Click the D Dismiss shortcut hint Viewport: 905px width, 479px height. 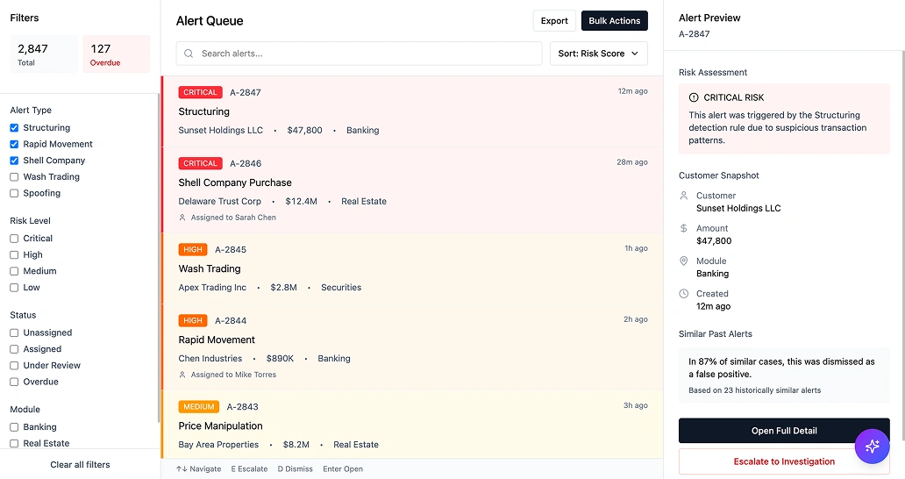coord(295,469)
